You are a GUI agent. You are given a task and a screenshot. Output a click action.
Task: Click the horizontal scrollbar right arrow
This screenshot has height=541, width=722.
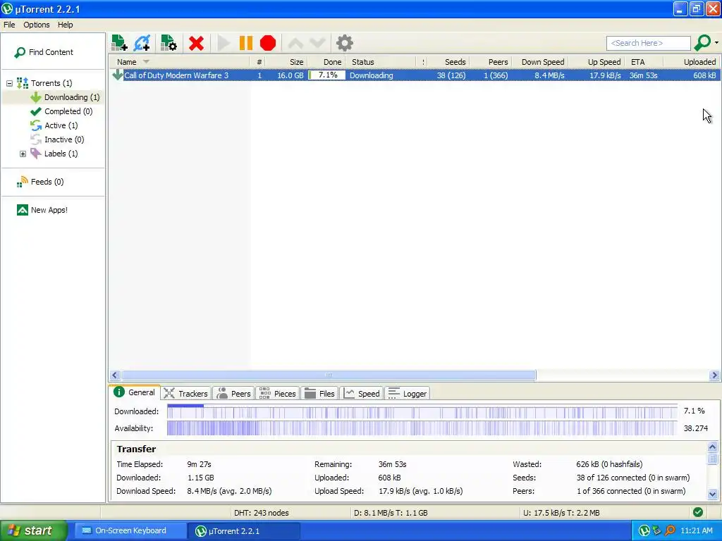coord(714,375)
